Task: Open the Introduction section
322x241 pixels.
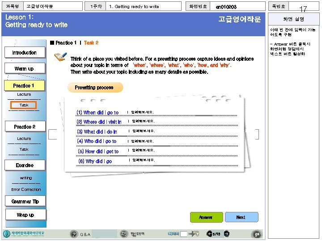Action: pos(25,53)
